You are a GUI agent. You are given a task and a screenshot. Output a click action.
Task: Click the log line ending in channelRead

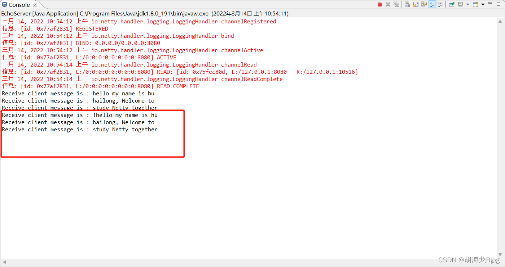click(x=129, y=65)
